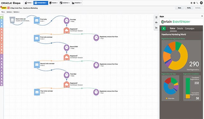
Task: Switch to the Campaigns tab
Action: pyautogui.click(x=190, y=28)
